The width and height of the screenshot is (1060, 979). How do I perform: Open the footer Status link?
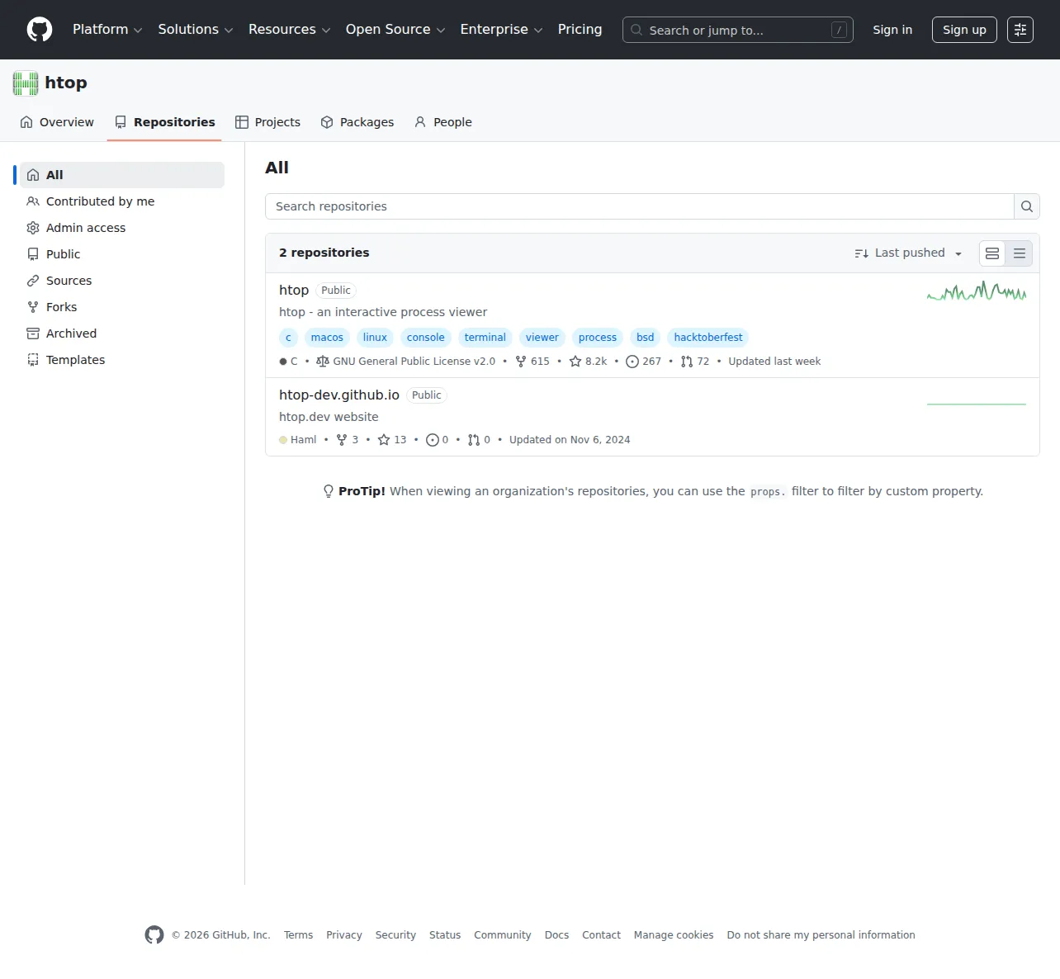coord(445,935)
